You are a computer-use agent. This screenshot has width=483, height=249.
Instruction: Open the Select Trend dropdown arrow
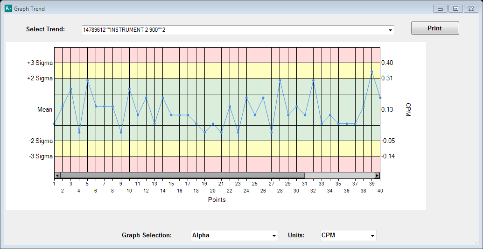390,30
